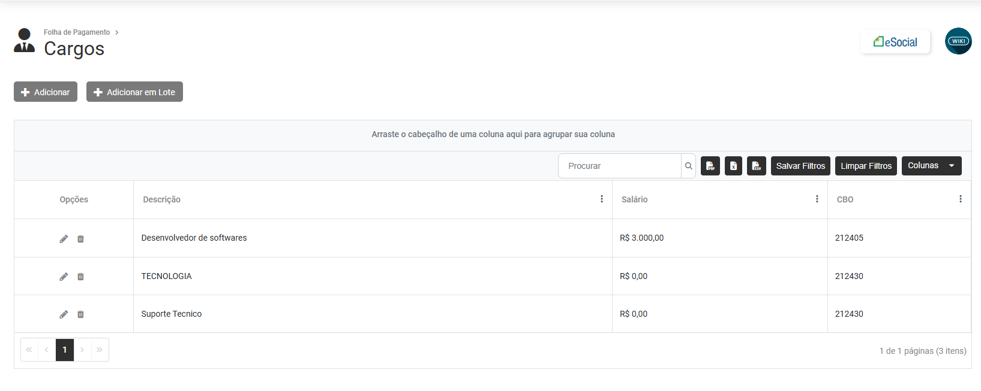Image resolution: width=981 pixels, height=391 pixels.
Task: Export the table to Excel
Action: tap(733, 166)
